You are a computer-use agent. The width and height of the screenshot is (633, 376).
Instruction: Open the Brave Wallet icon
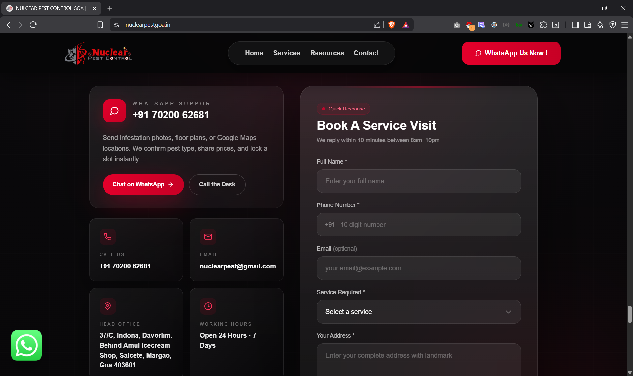coord(588,25)
